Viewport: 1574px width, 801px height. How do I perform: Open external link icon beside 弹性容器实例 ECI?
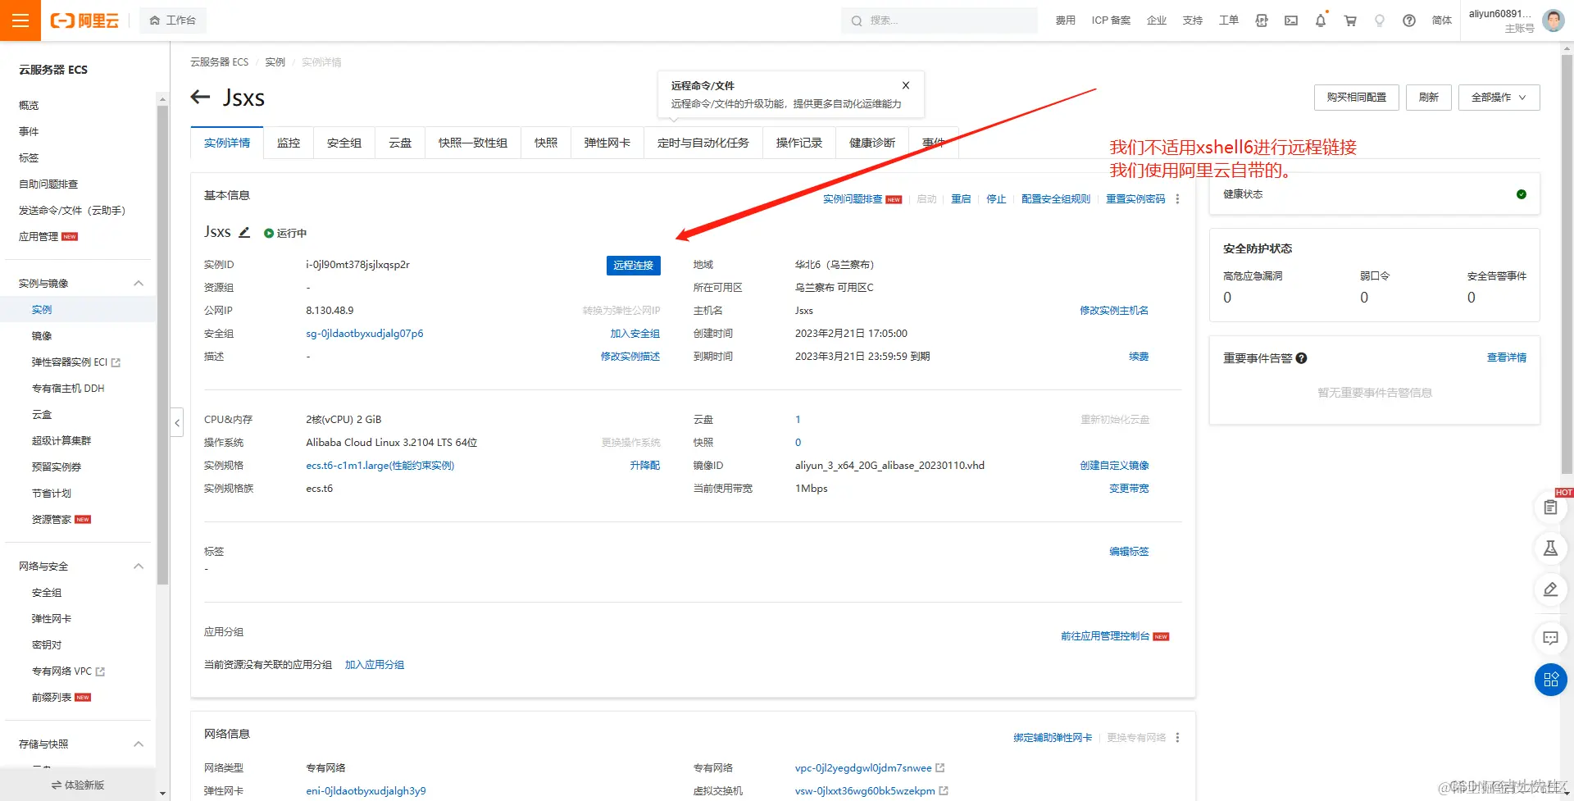click(116, 362)
